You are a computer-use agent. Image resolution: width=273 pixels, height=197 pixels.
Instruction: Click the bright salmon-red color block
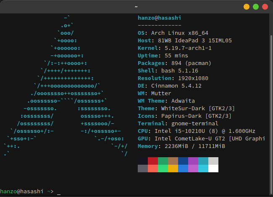[x=153, y=168]
